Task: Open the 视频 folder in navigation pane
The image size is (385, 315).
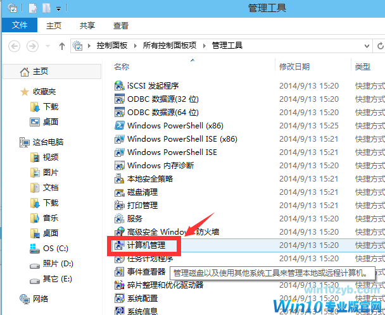Action: coord(51,157)
